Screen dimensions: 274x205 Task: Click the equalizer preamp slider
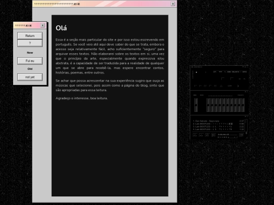pos(196,105)
